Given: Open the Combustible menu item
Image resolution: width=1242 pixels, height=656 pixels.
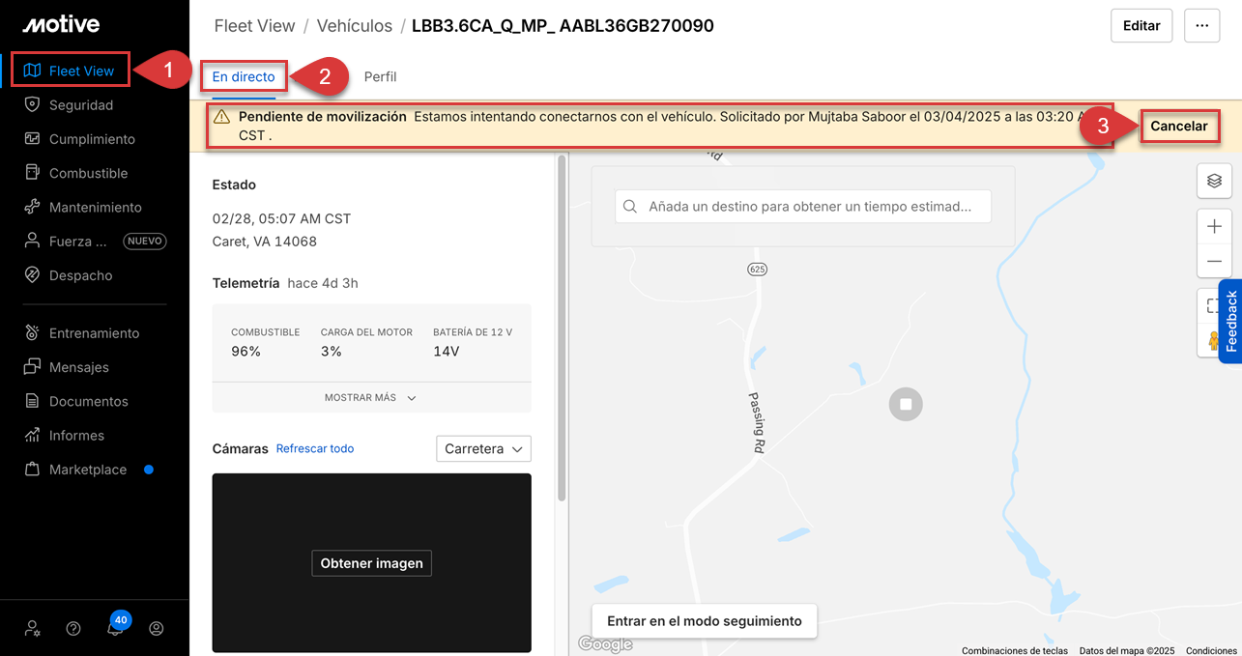Looking at the screenshot, I should coord(88,173).
